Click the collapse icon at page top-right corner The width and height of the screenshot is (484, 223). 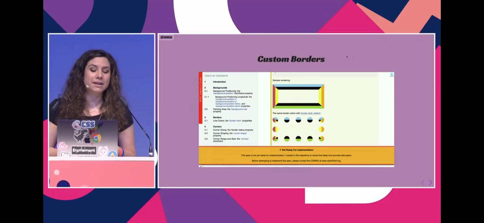pyautogui.click(x=392, y=75)
